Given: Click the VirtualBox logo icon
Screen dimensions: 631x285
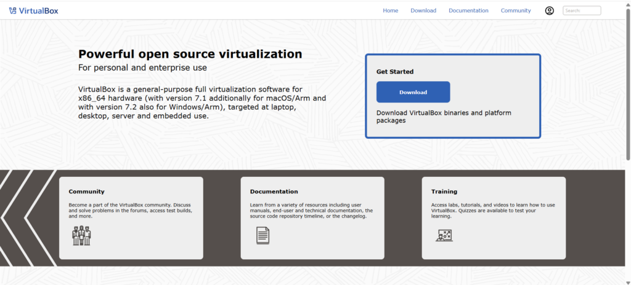Looking at the screenshot, I should [13, 10].
